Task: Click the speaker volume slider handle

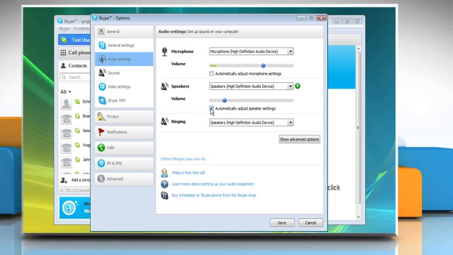Action: [x=224, y=100]
